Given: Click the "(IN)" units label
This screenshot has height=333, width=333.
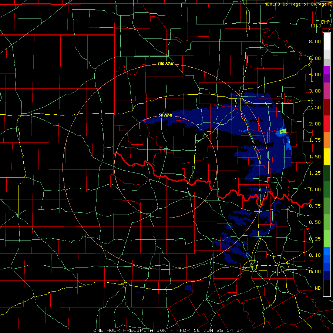Looking at the screenshot, I should [x=316, y=26].
